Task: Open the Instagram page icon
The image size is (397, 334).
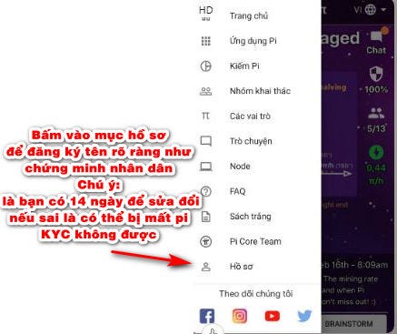Action: (240, 316)
